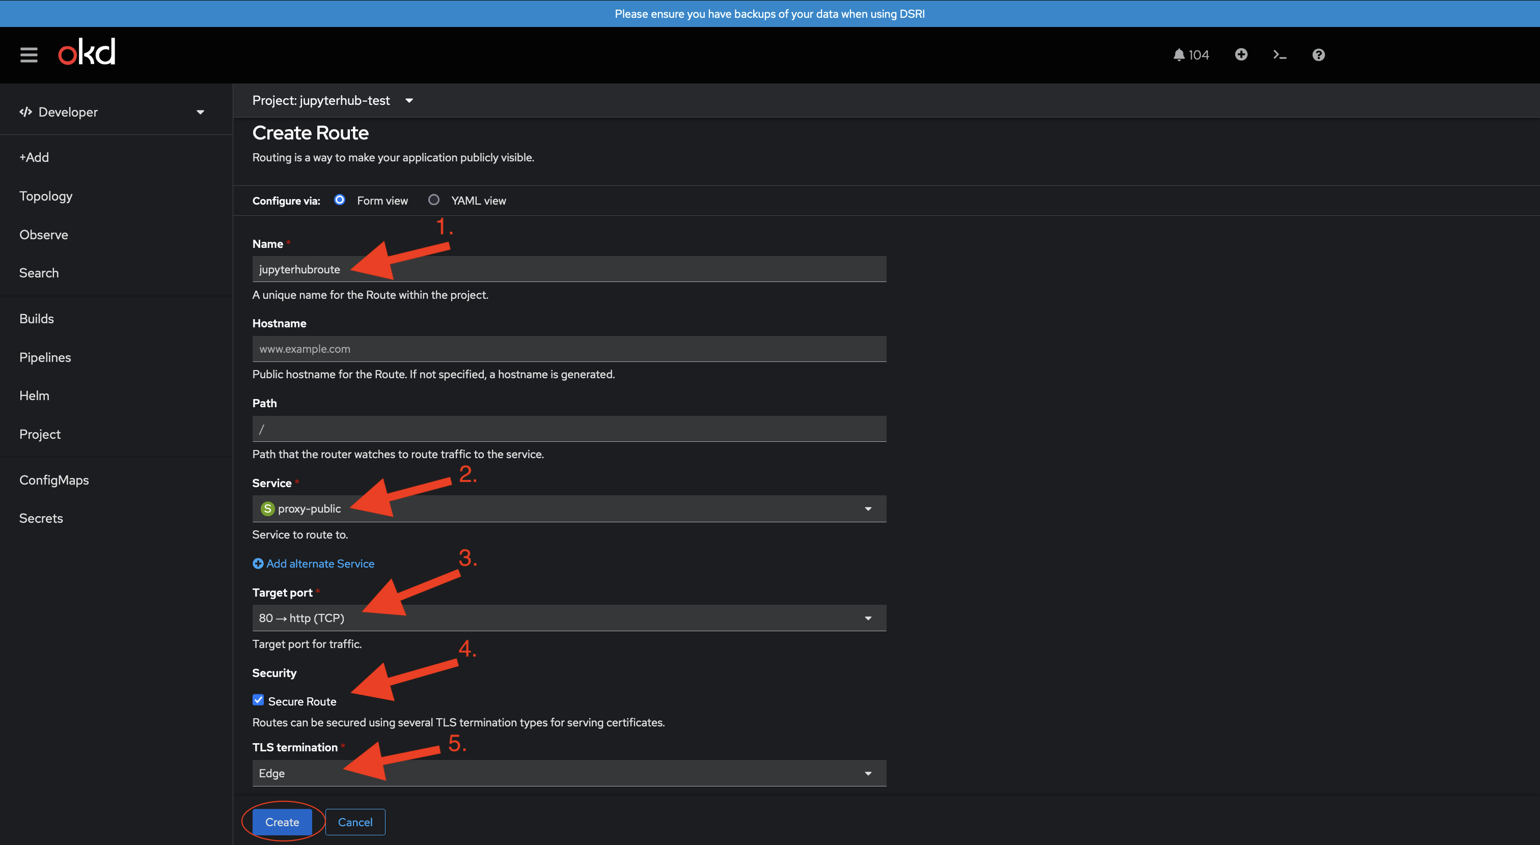
Task: Open Observe in sidebar
Action: 44,235
